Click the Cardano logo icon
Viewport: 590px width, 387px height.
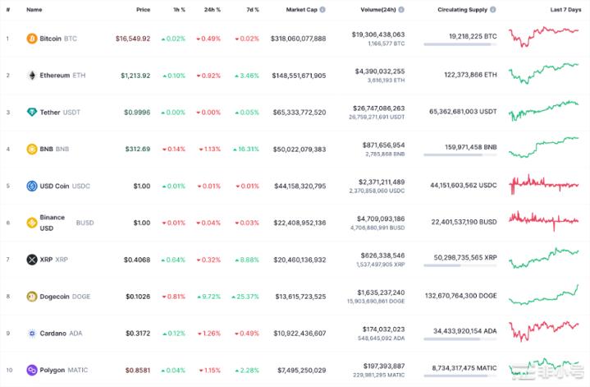[x=32, y=334]
